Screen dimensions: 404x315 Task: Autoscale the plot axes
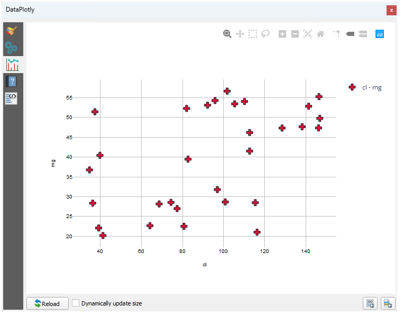(x=308, y=34)
